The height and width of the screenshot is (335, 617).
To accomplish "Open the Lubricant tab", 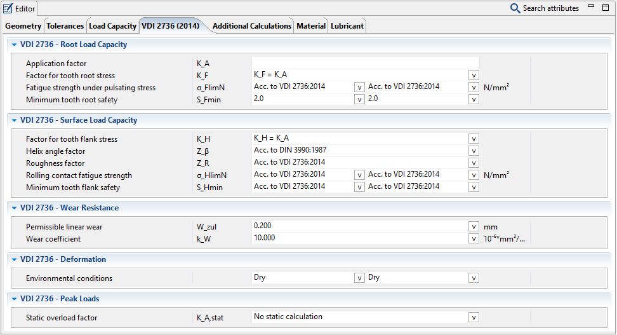I will coord(347,26).
